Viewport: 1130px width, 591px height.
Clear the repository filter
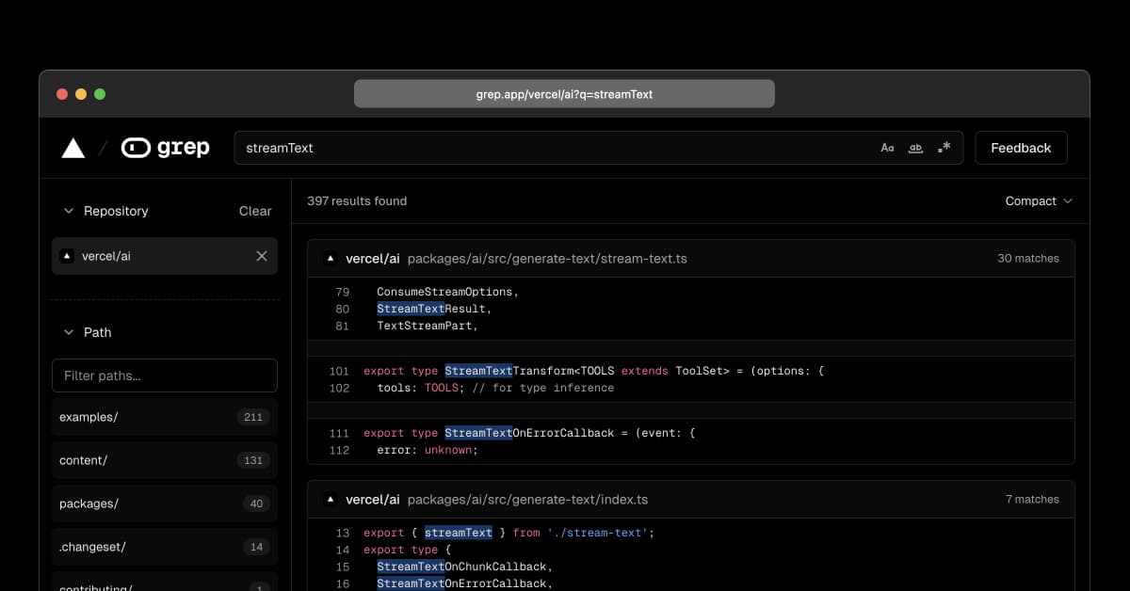254,212
